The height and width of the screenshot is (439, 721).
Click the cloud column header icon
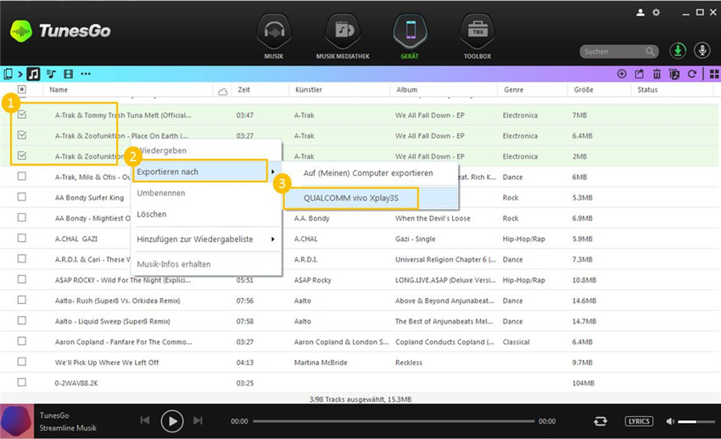(222, 91)
